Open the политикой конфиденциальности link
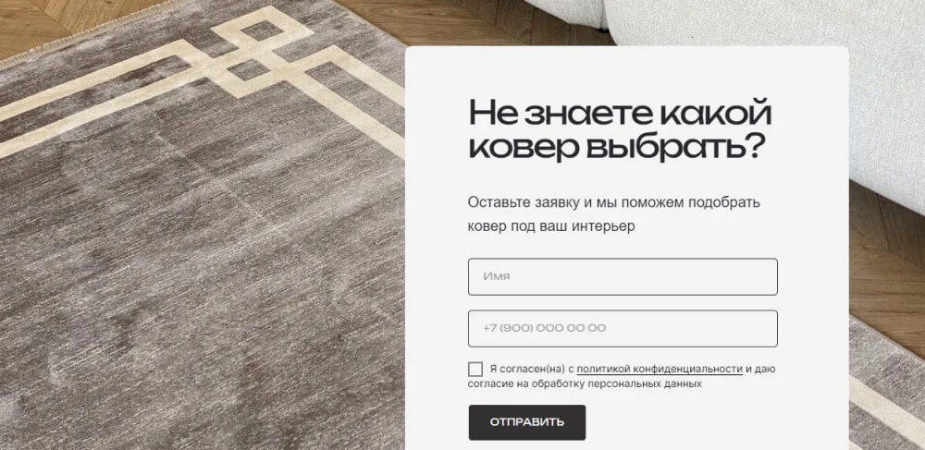Image resolution: width=925 pixels, height=450 pixels. click(659, 370)
